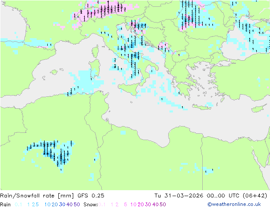Select the snow legend value 0.1
This screenshot has height=208, width=270.
tap(102, 205)
